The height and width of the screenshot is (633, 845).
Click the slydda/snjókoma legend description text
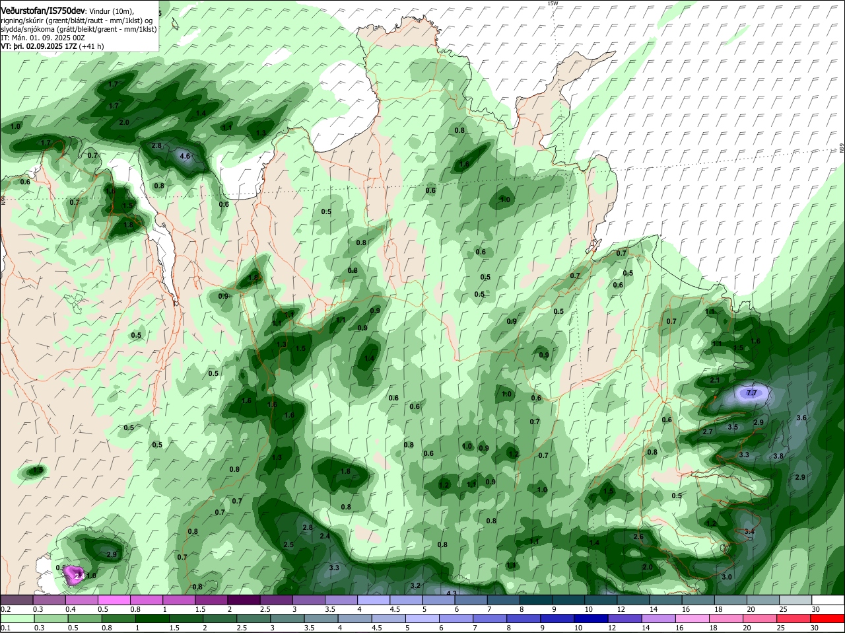tap(79, 29)
